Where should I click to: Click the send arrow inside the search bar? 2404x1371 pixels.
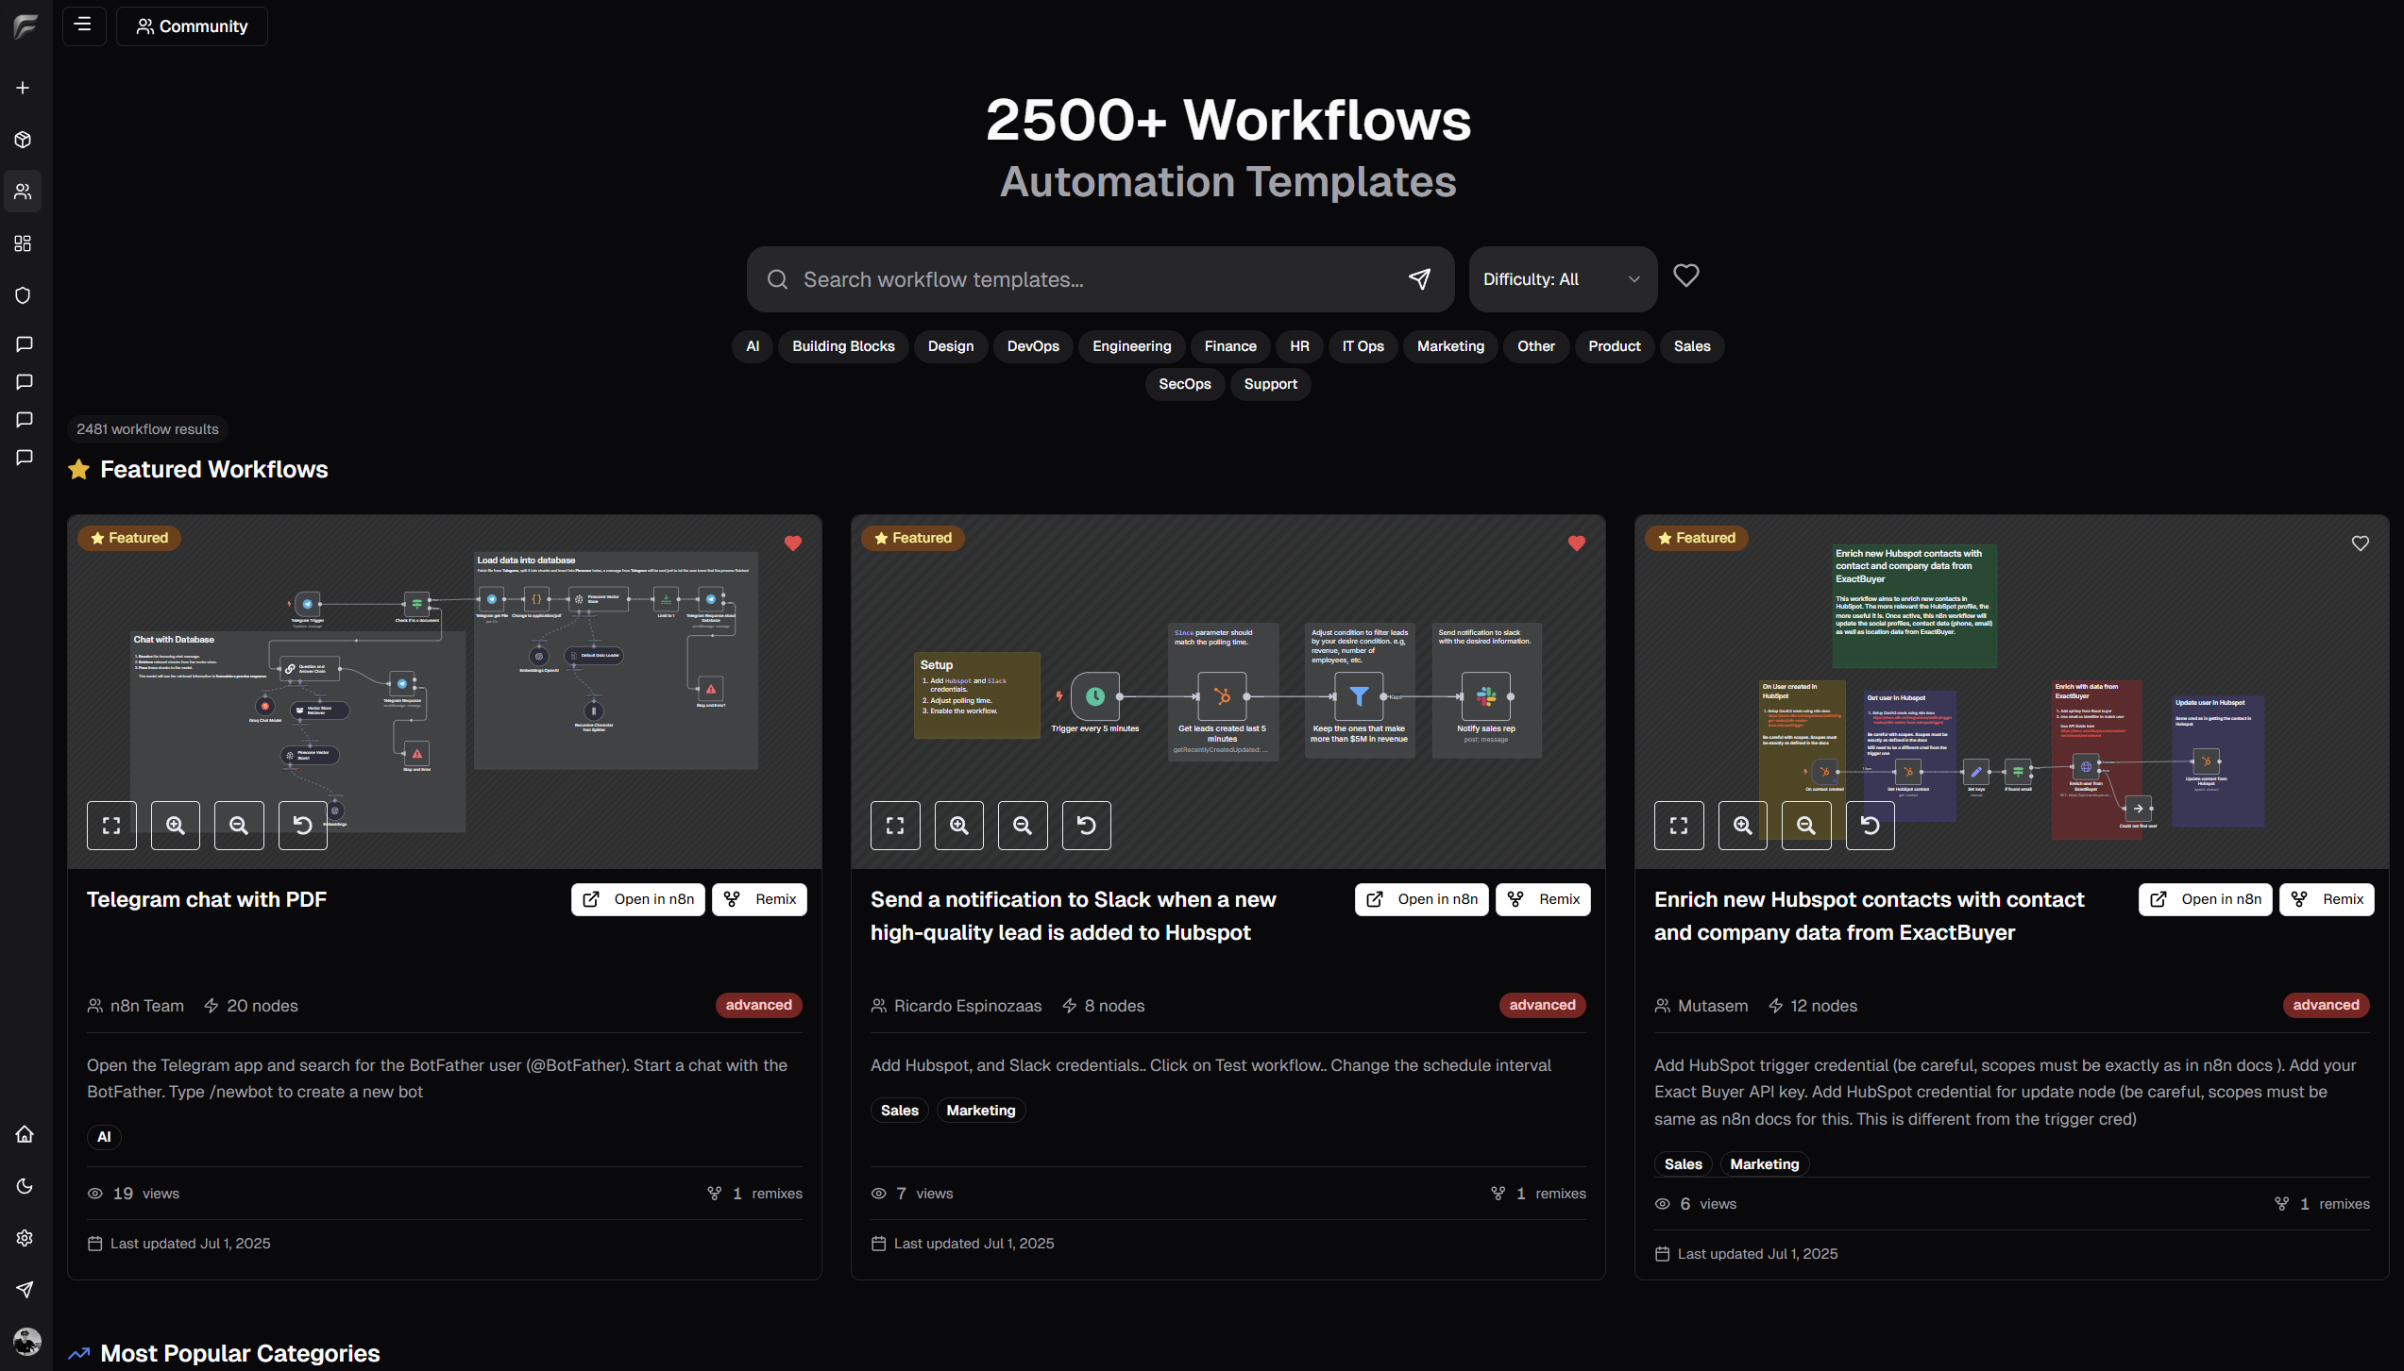1420,279
